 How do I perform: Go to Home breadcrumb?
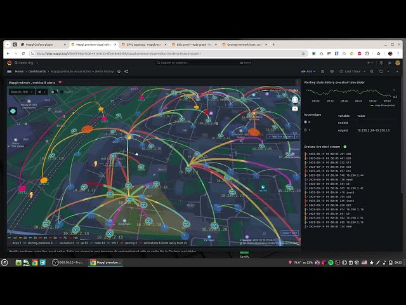coord(19,71)
